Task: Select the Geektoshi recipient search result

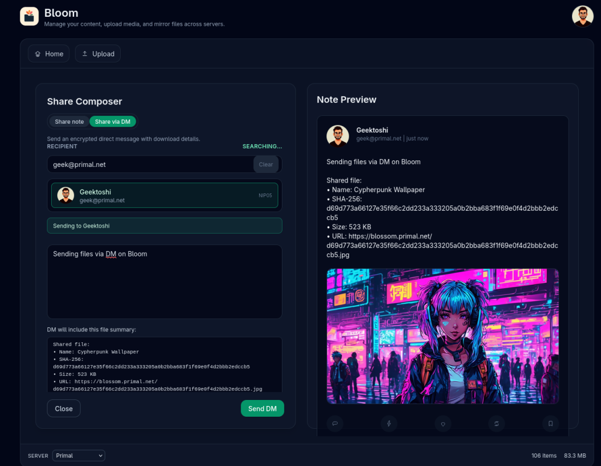Action: point(165,195)
